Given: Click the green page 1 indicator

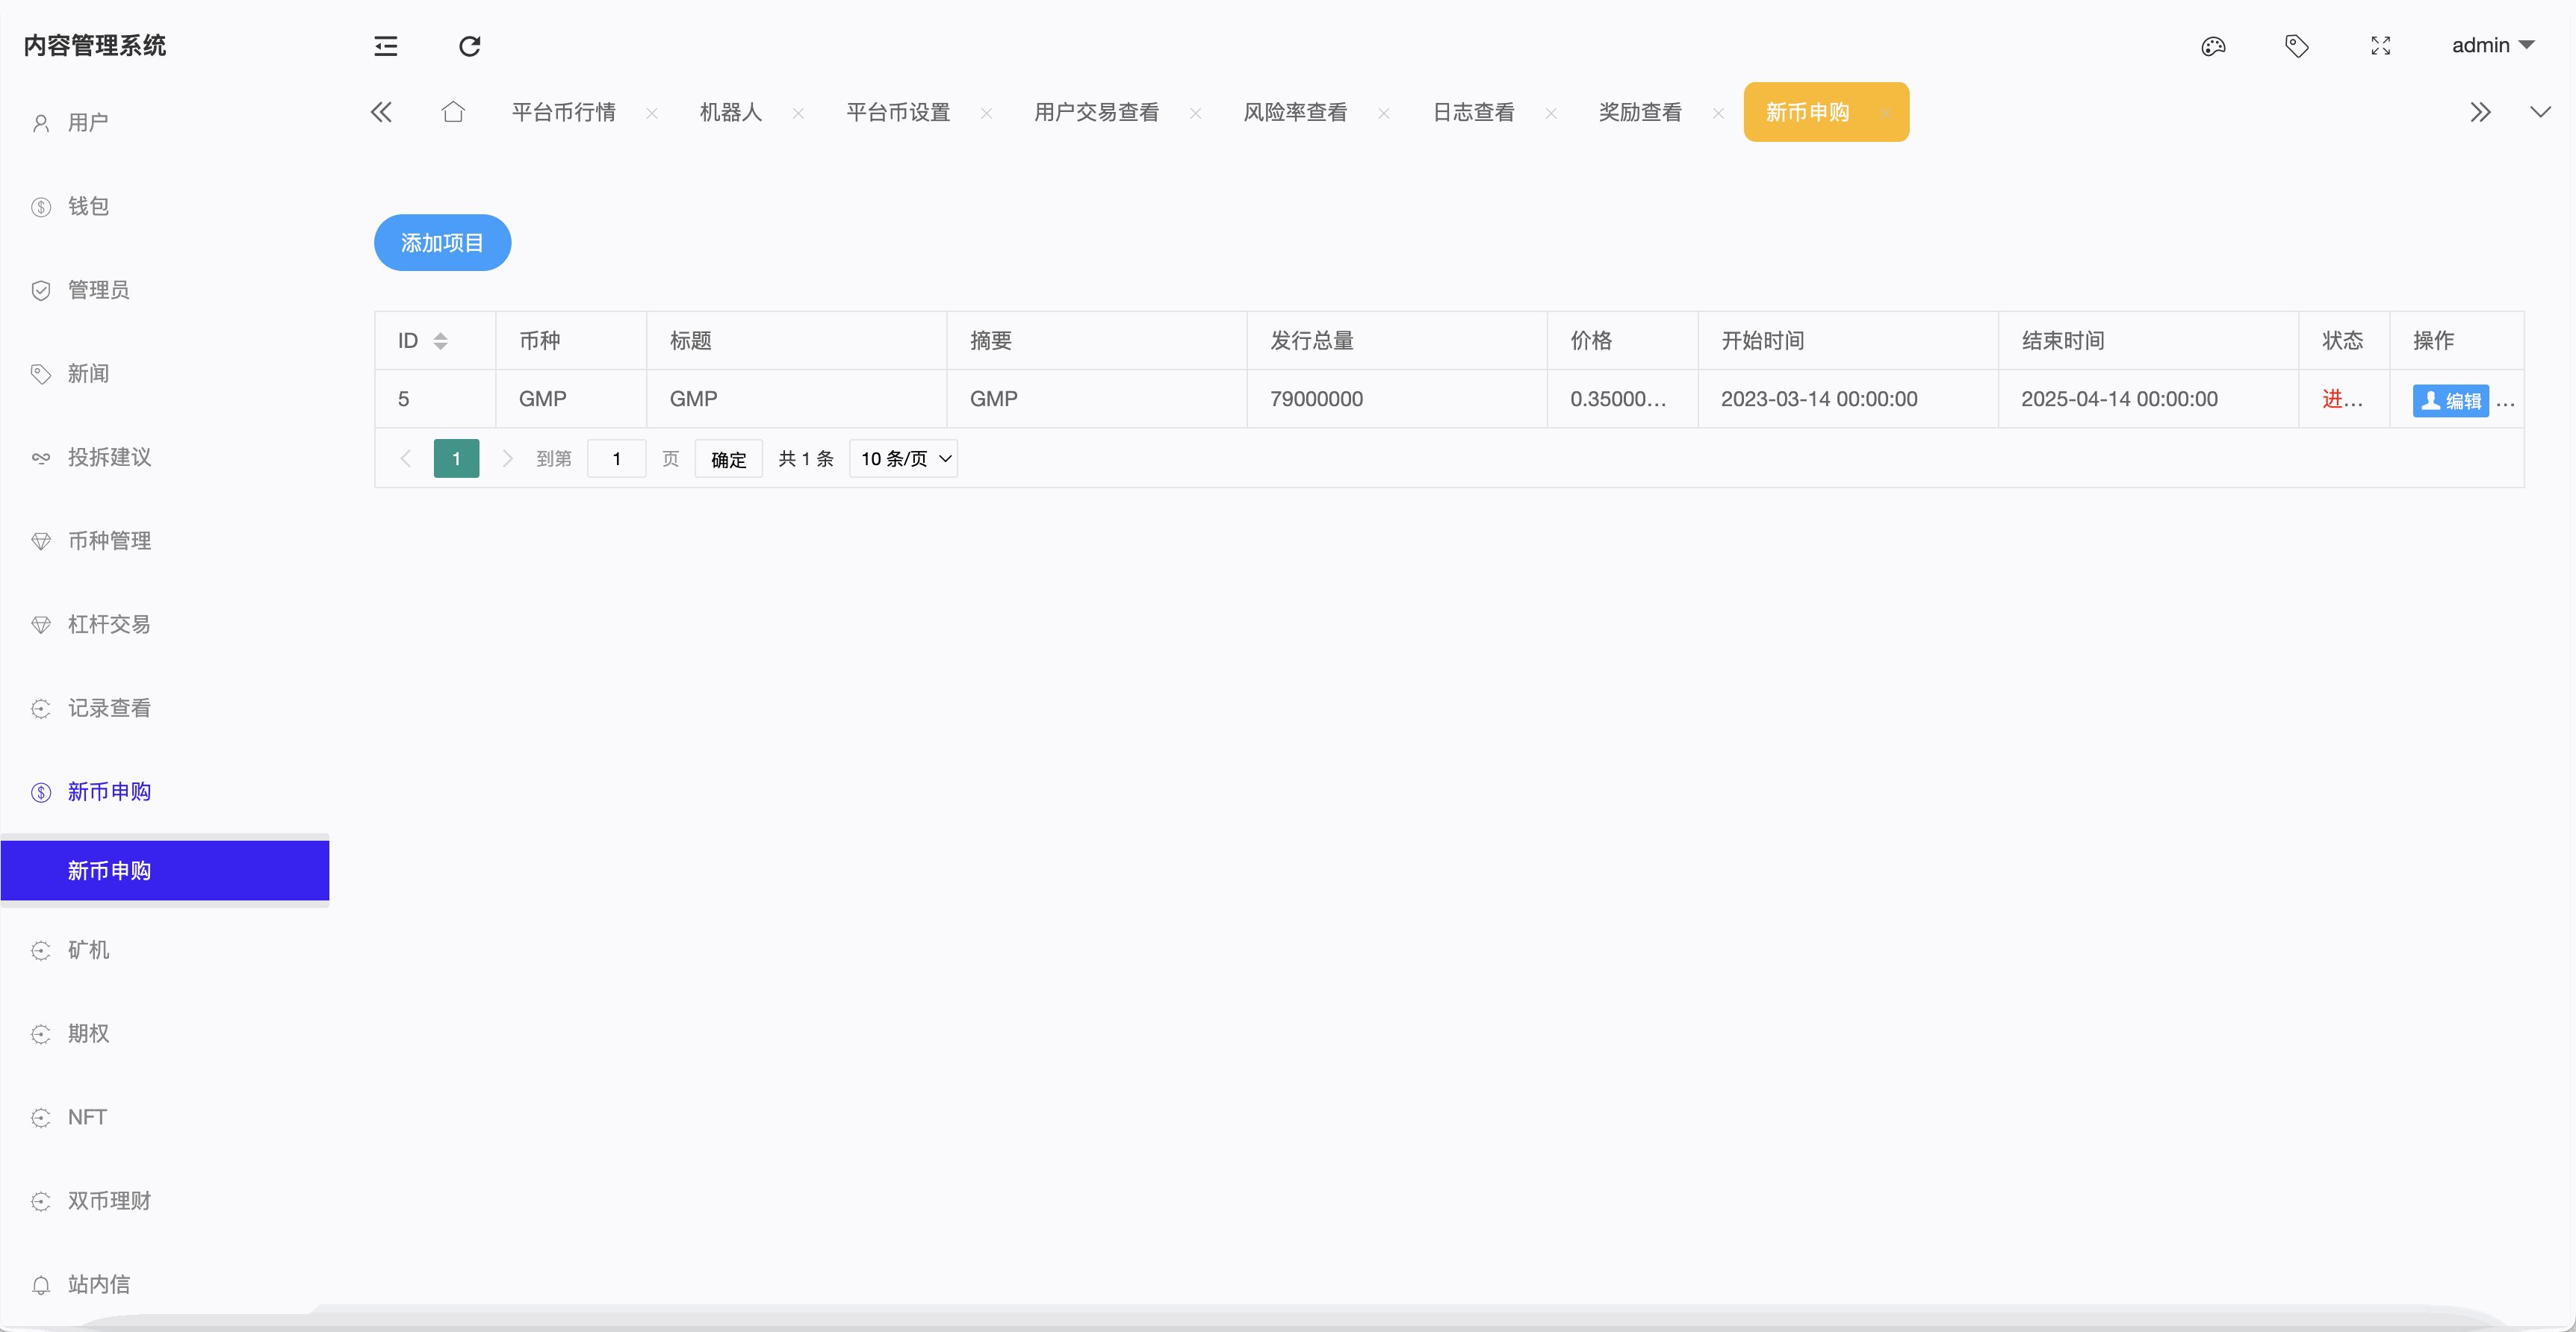Looking at the screenshot, I should pos(456,458).
